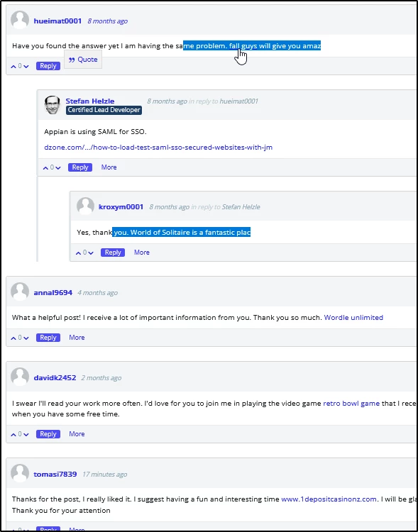Upvote kroxym0001's comment
418x532 pixels.
pyautogui.click(x=78, y=253)
